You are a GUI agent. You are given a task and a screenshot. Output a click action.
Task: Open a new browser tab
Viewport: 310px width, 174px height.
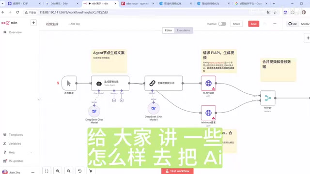[x=274, y=3]
